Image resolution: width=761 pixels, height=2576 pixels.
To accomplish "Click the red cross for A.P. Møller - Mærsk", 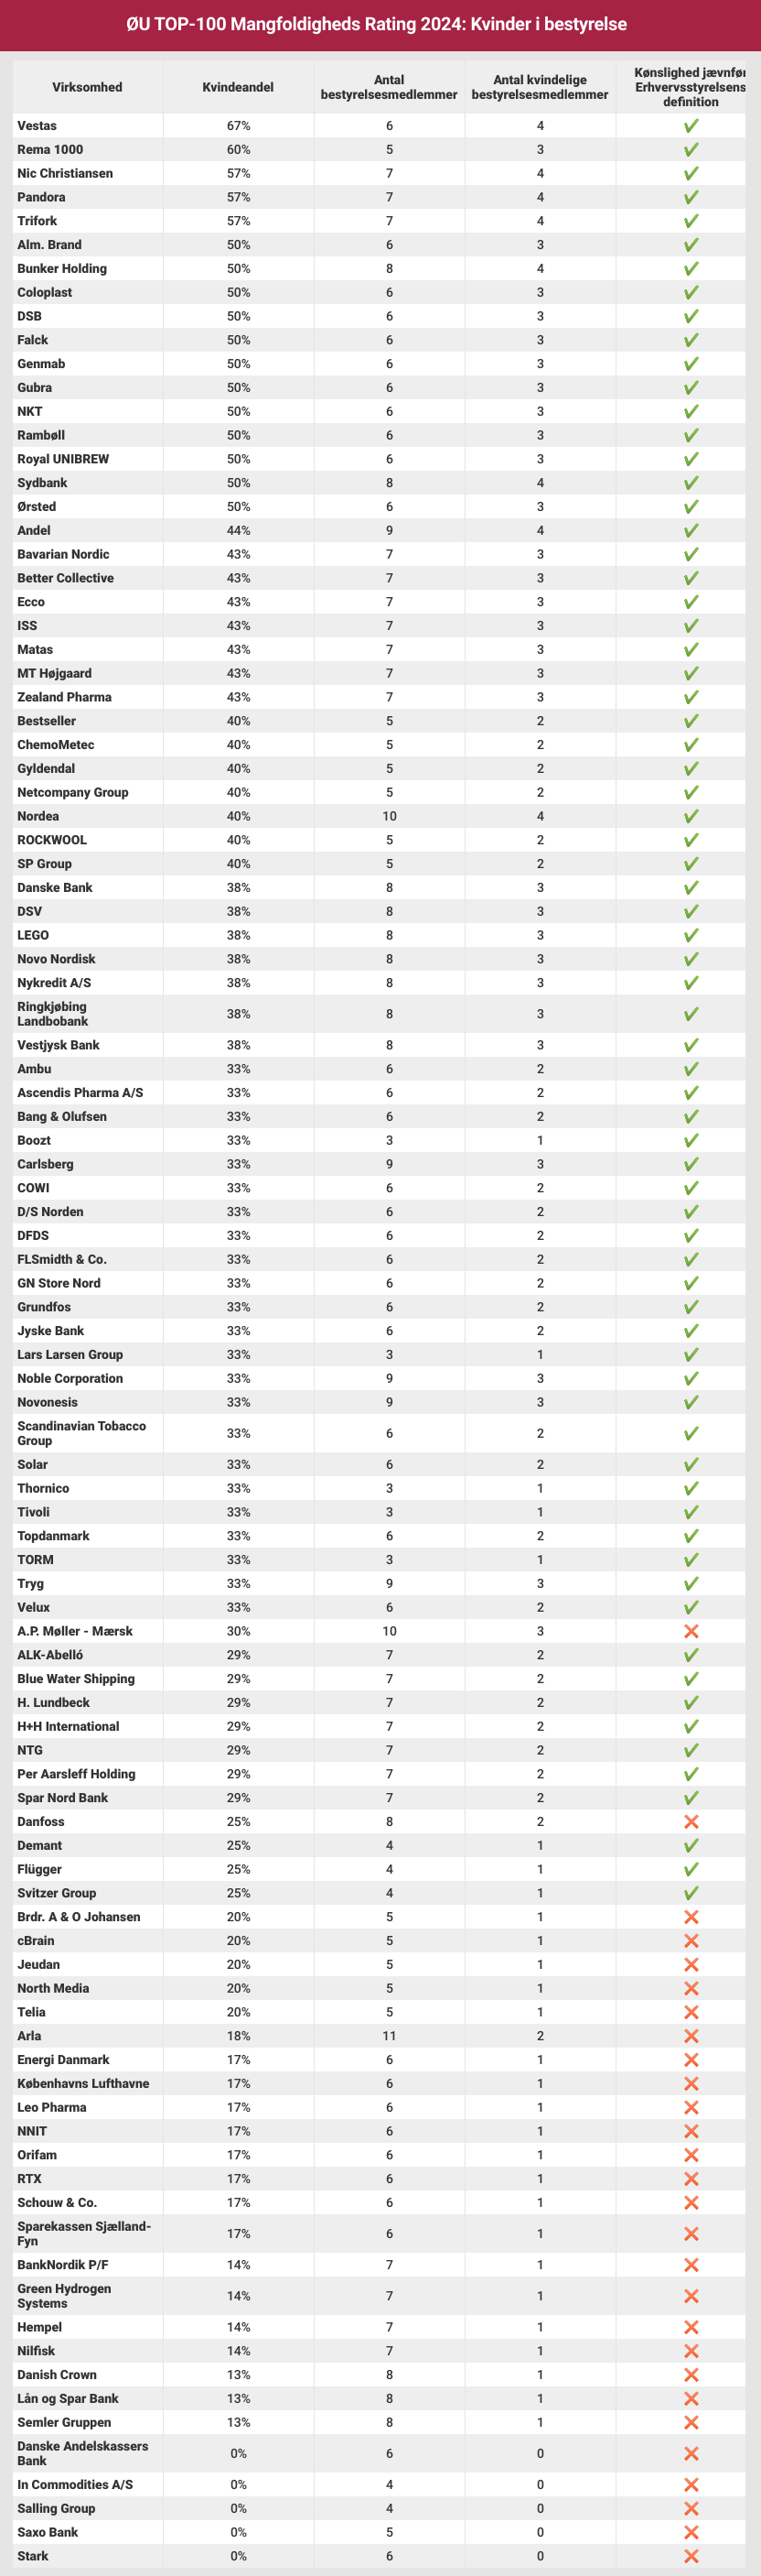I will coord(690,1631).
